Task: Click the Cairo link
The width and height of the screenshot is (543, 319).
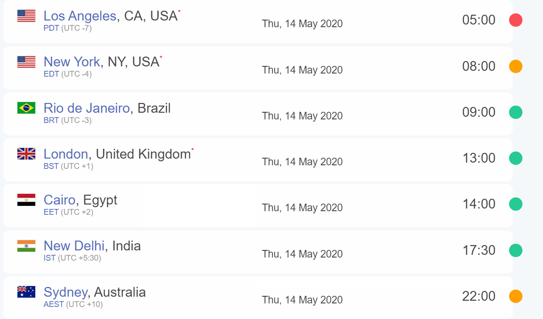Action: 59,200
